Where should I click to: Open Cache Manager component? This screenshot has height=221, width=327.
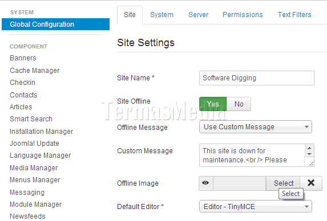pos(35,71)
